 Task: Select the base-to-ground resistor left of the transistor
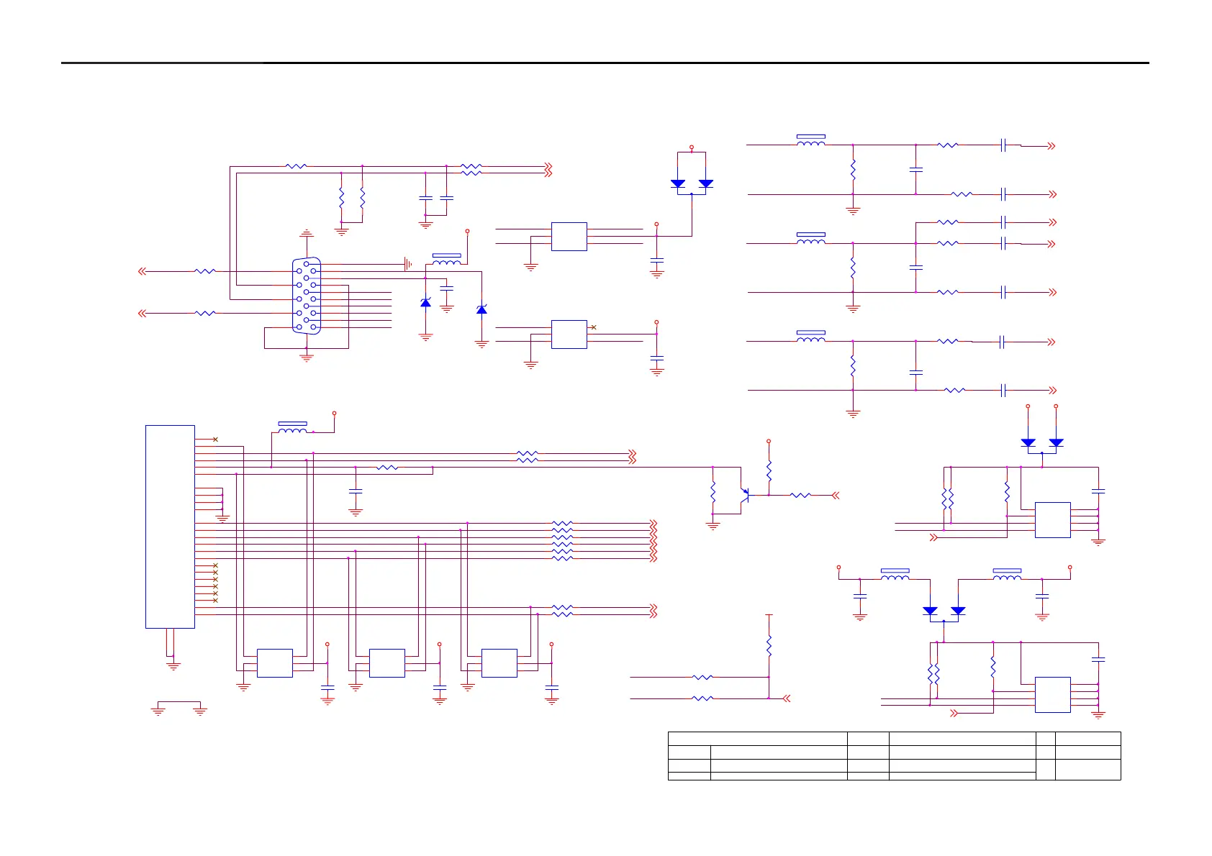(713, 493)
